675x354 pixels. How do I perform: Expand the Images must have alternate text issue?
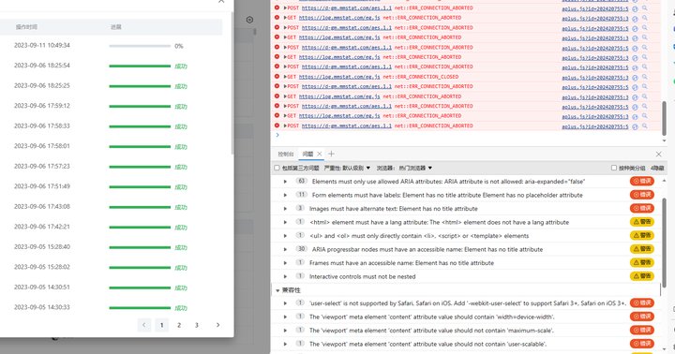pyautogui.click(x=285, y=209)
